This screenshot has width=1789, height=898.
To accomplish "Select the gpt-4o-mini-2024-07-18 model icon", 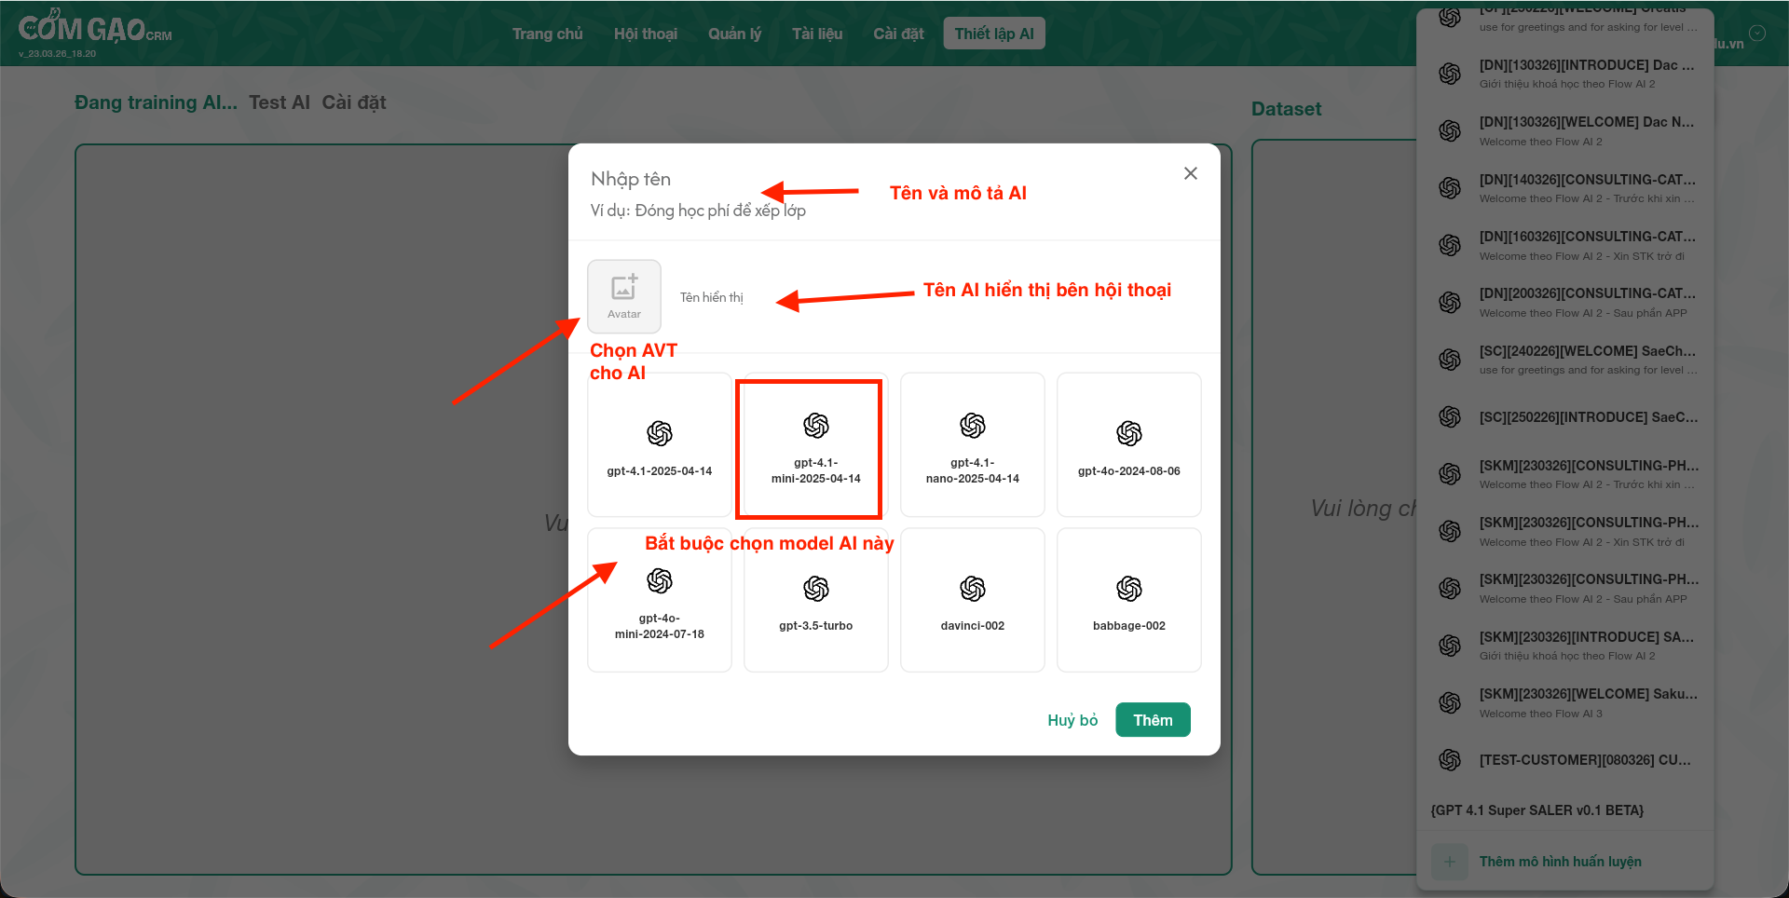I will [660, 581].
